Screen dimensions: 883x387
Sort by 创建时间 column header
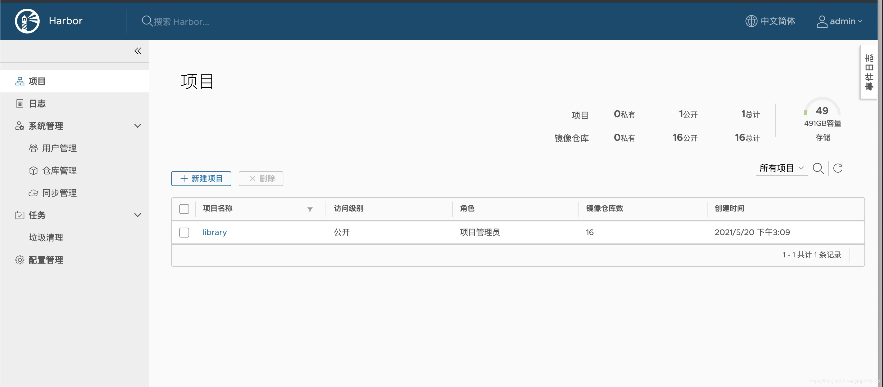click(729, 208)
